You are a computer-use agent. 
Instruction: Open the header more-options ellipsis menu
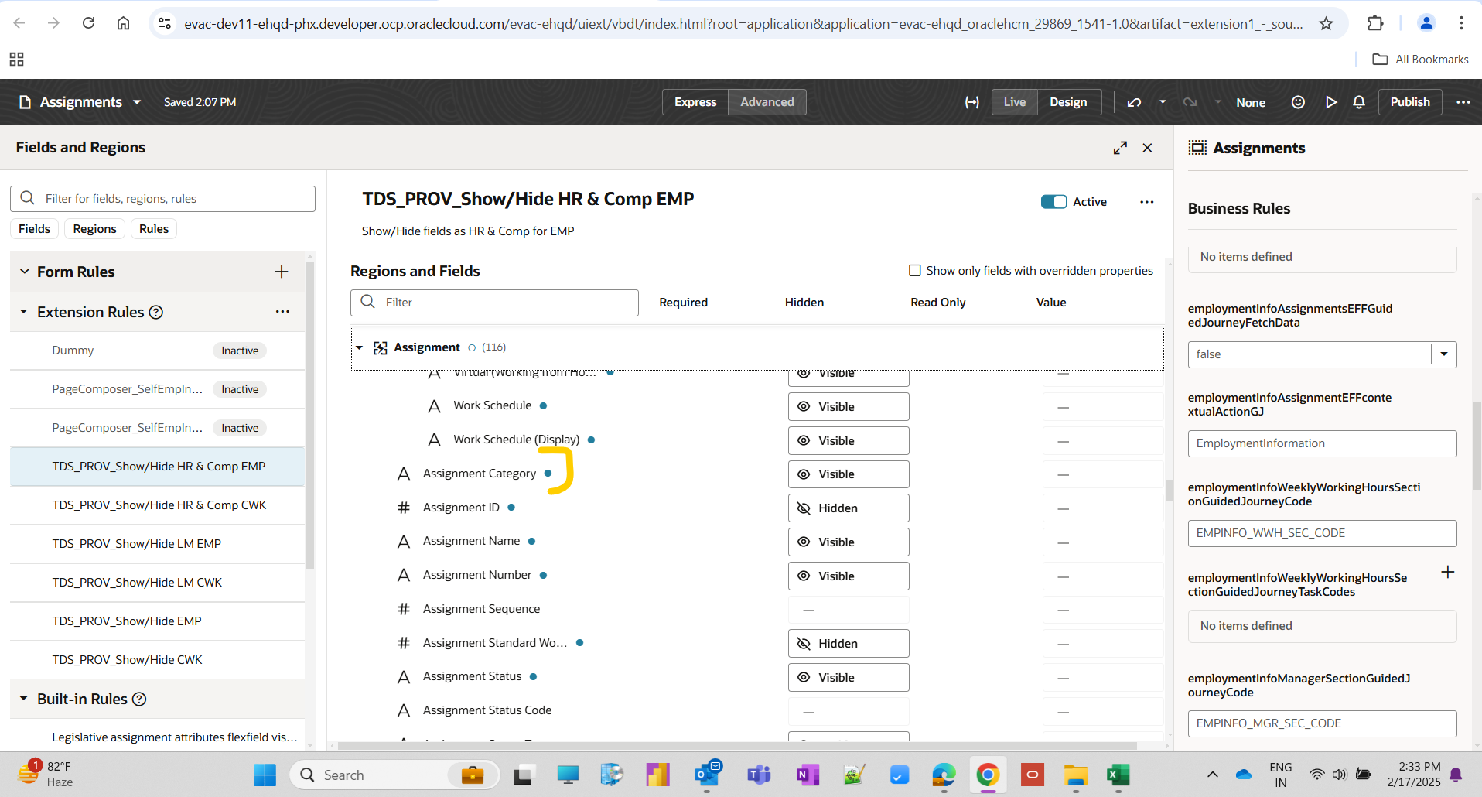[1463, 102]
